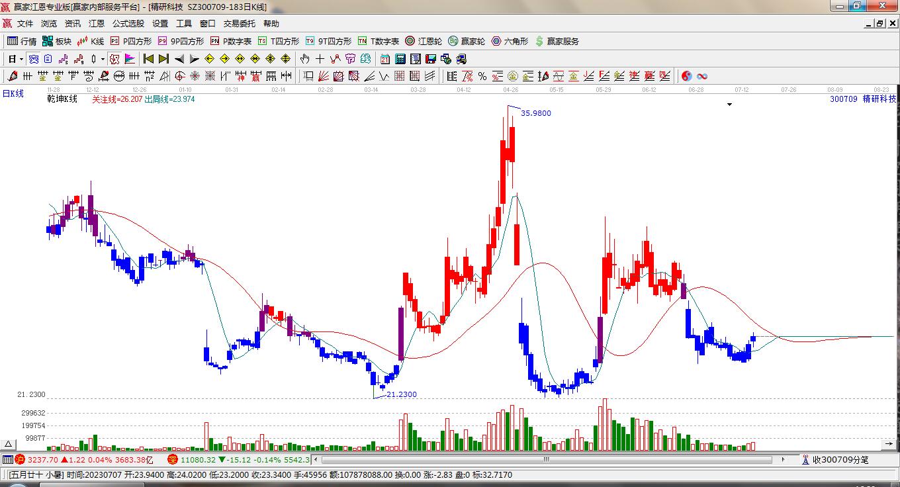Click the yin-yang taiji icon
Image resolution: width=900 pixels, height=487 pixels.
click(686, 76)
